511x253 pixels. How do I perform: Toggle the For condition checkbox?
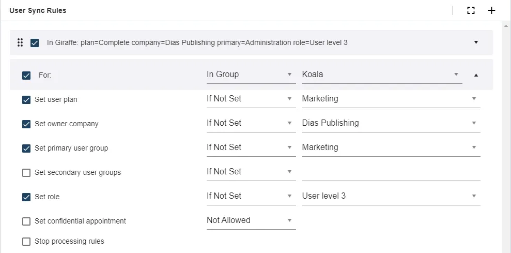coord(26,76)
